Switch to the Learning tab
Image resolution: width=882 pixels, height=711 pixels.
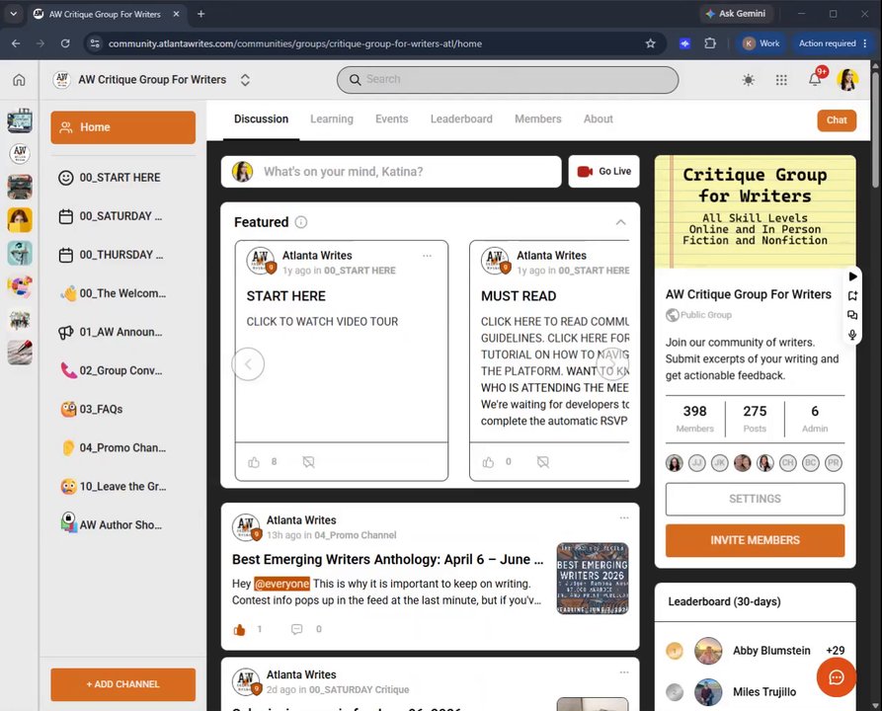pos(332,119)
